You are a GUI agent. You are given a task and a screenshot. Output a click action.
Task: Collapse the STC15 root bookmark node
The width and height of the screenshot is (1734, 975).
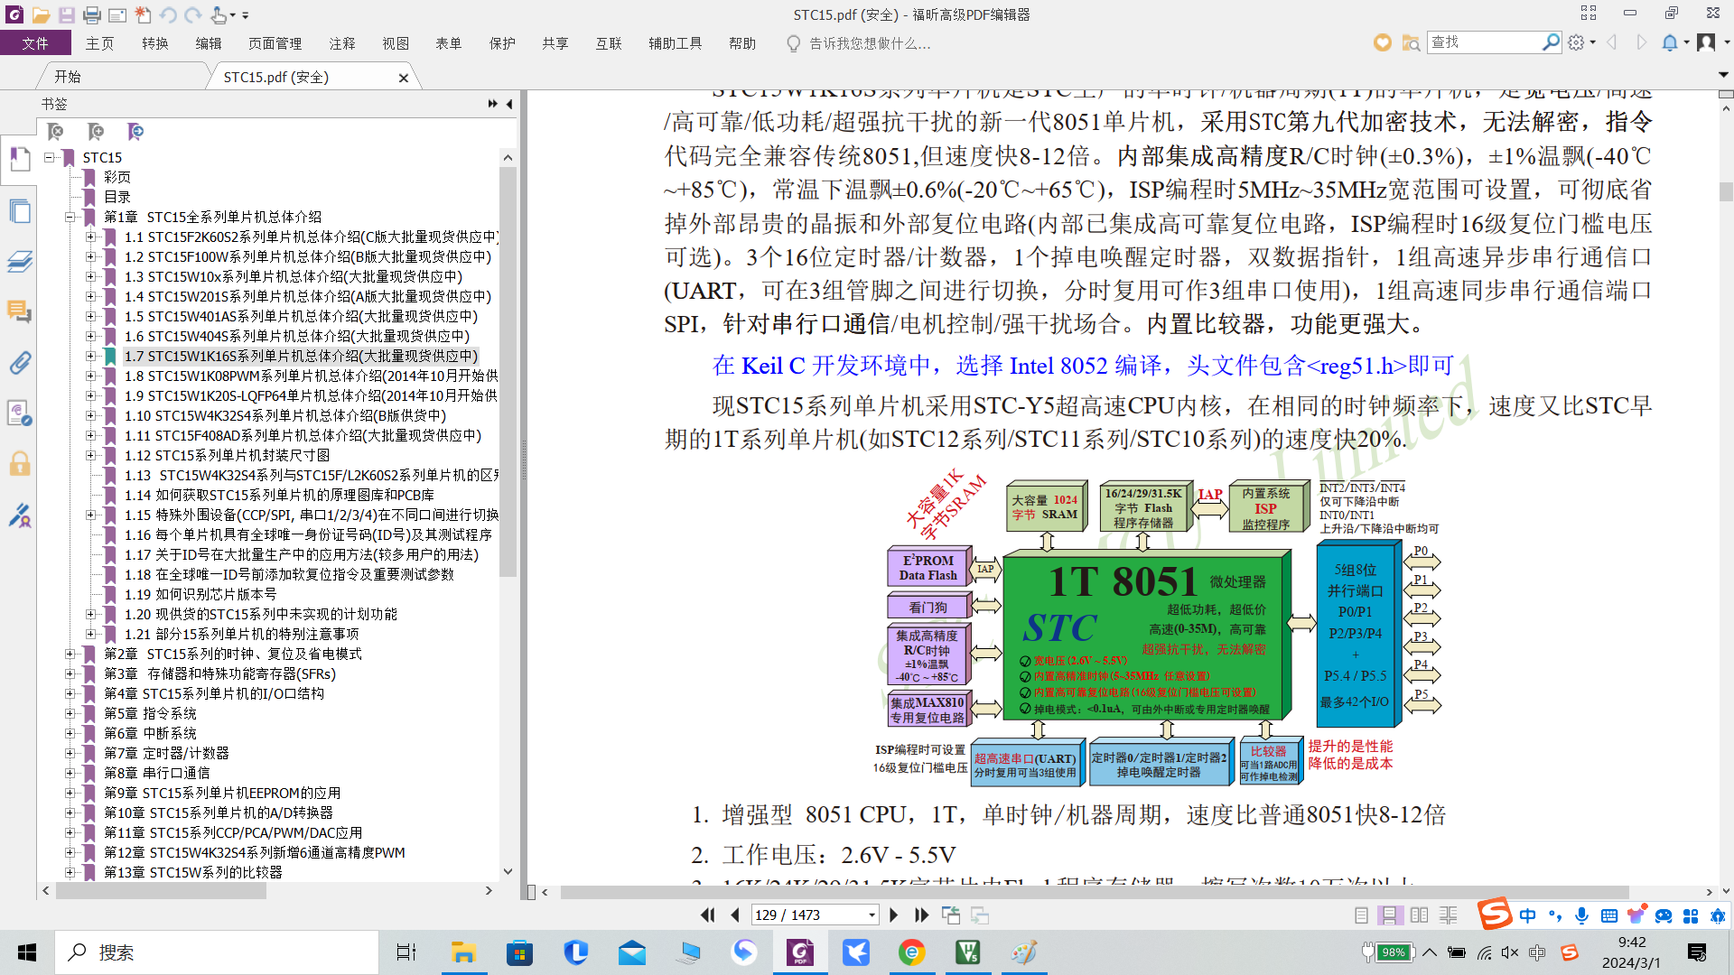click(x=50, y=157)
